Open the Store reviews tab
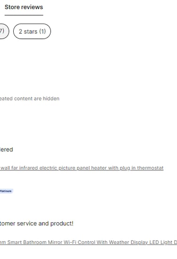 coord(24,7)
